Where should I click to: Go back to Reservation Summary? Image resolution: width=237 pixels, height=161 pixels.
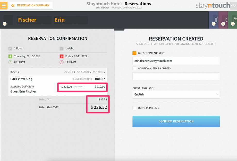coord(31,5)
